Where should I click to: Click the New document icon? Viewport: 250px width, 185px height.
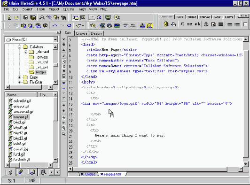click(9, 17)
